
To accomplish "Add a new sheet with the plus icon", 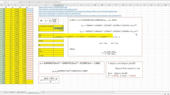I will 43,92.
